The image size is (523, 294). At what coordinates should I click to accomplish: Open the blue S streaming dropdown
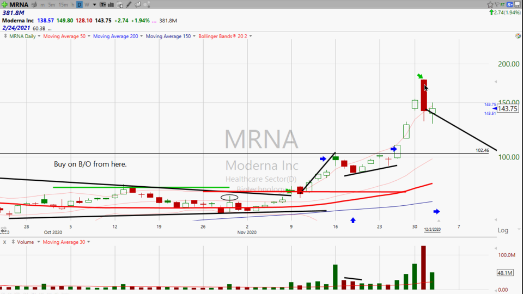tap(510, 4)
